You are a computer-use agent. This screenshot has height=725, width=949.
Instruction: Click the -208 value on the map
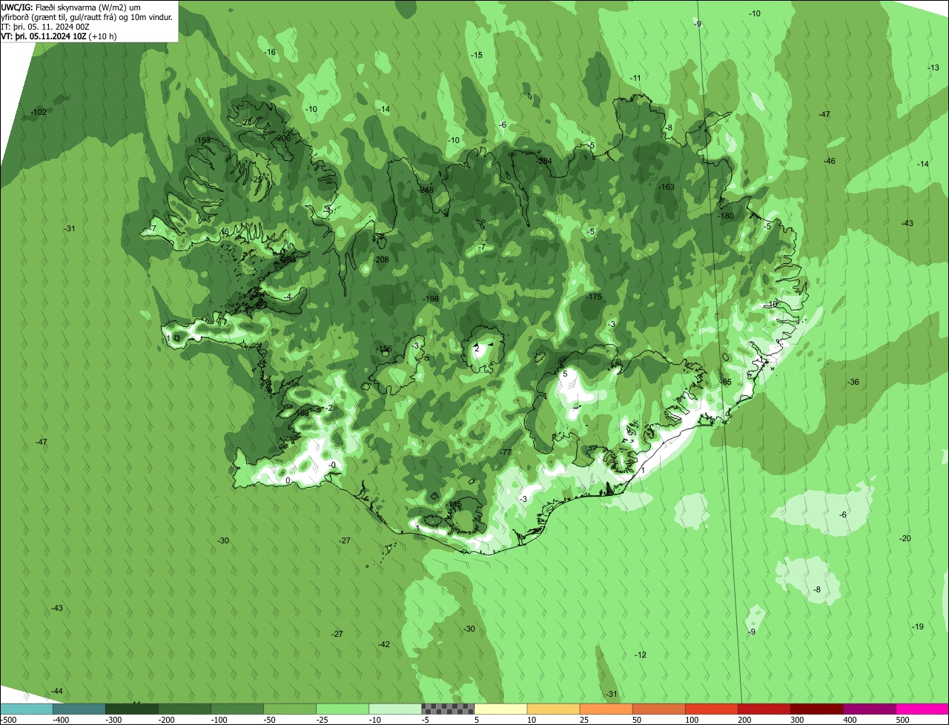381,259
